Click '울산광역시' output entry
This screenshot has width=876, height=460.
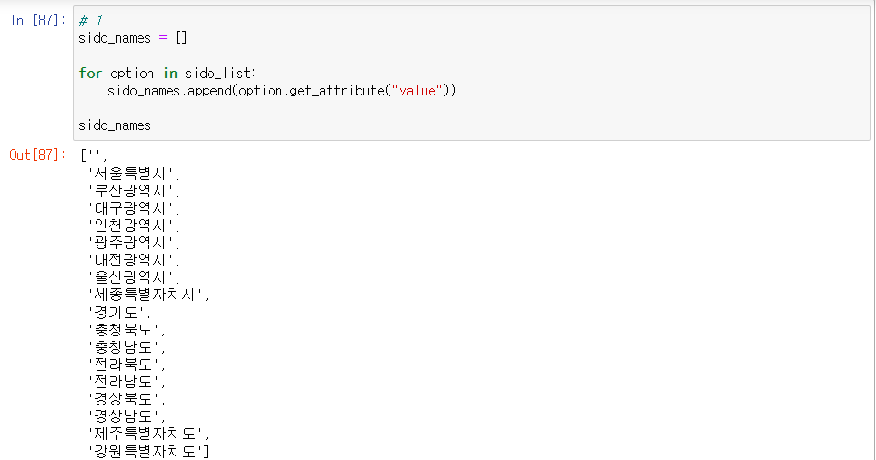pyautogui.click(x=134, y=277)
